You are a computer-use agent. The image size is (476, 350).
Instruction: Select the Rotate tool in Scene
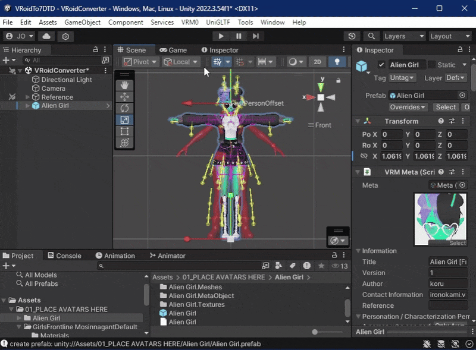click(124, 108)
